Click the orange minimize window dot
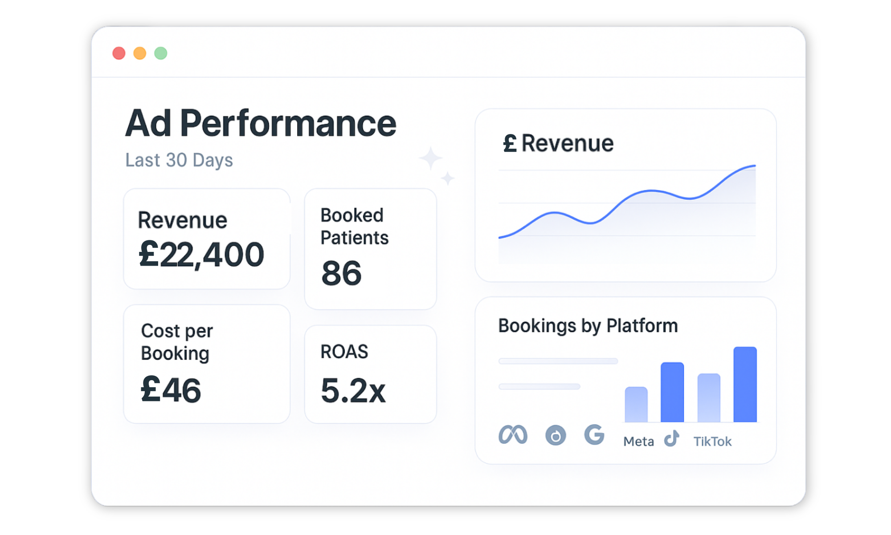Screen dimensions: 891x535 pos(140,53)
